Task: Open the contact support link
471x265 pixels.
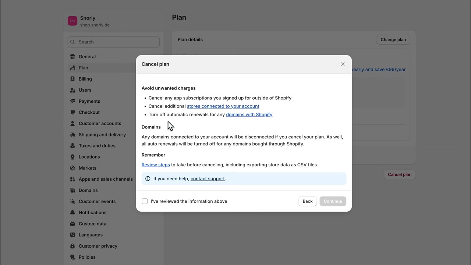Action: tap(208, 179)
